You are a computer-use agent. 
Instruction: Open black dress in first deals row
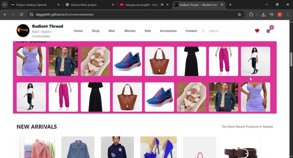point(191,61)
